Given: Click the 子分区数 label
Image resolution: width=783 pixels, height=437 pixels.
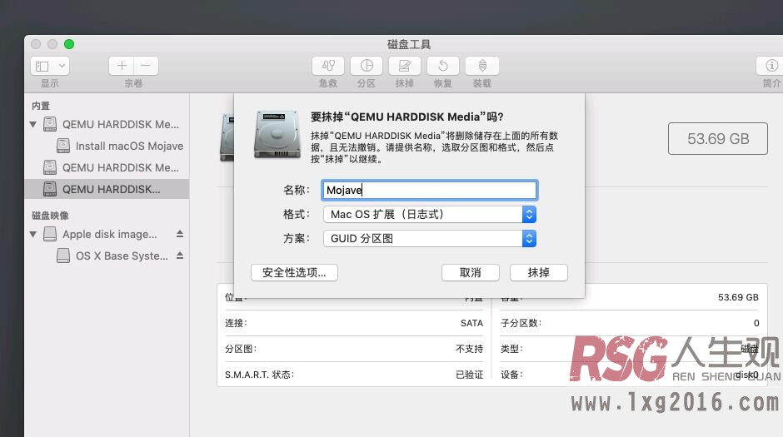Looking at the screenshot, I should (x=521, y=323).
